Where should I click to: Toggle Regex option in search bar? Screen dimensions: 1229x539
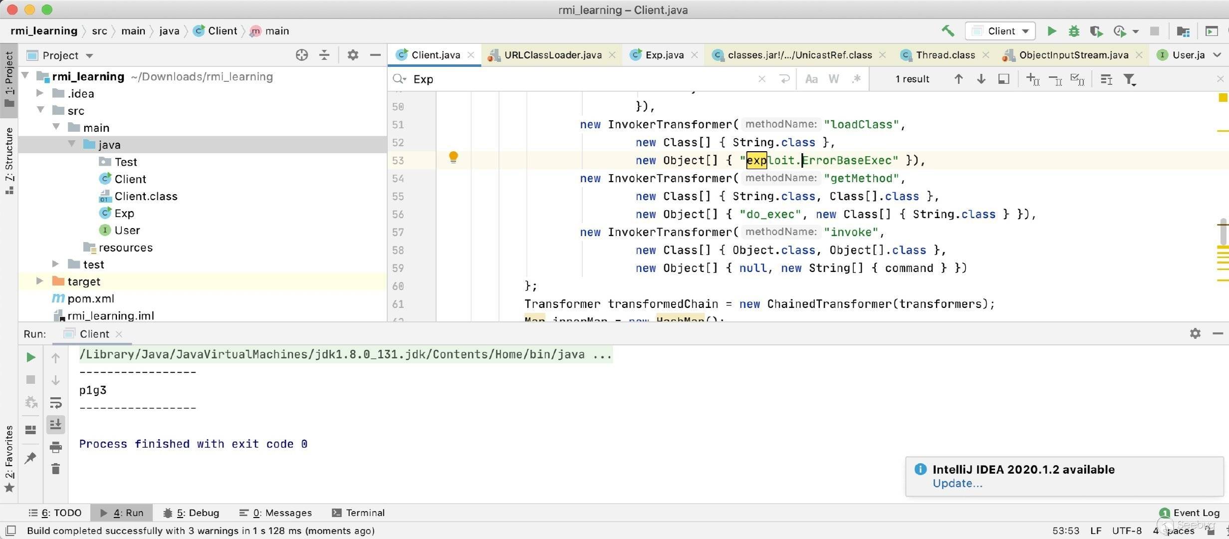pos(856,79)
